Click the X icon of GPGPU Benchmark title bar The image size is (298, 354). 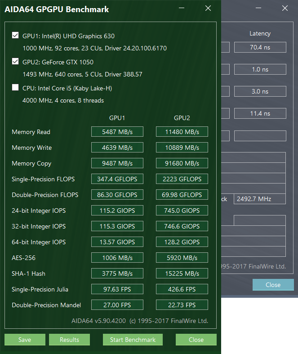point(208,8)
